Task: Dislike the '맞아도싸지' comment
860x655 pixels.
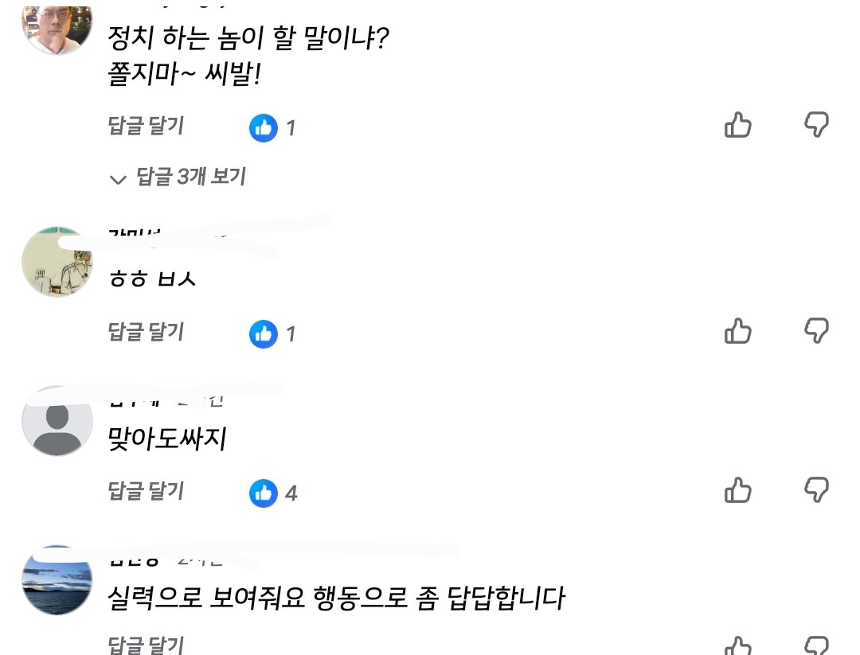Action: 816,490
